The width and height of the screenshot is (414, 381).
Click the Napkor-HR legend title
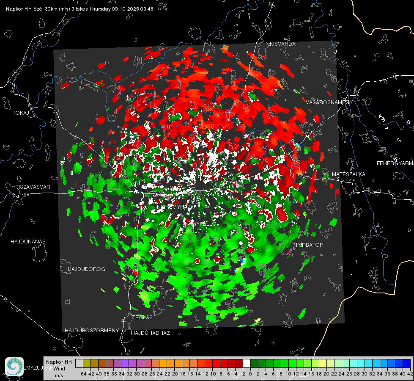click(59, 362)
